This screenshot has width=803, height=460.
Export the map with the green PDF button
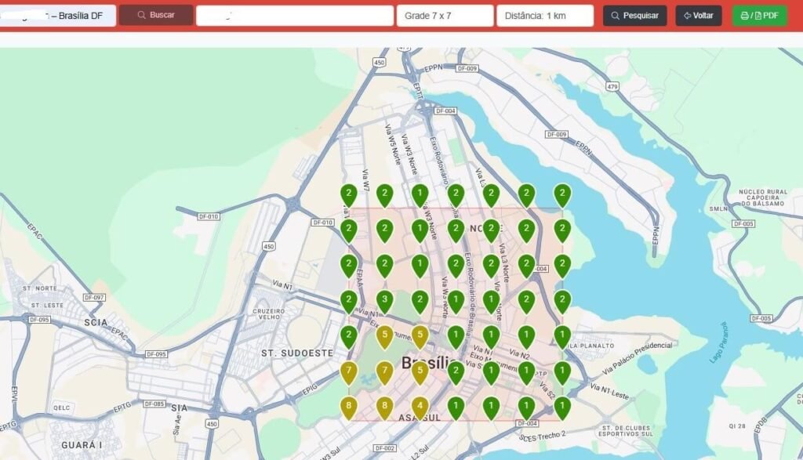click(759, 16)
